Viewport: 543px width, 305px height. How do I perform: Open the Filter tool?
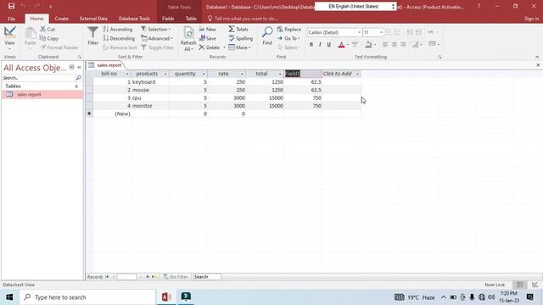click(92, 36)
